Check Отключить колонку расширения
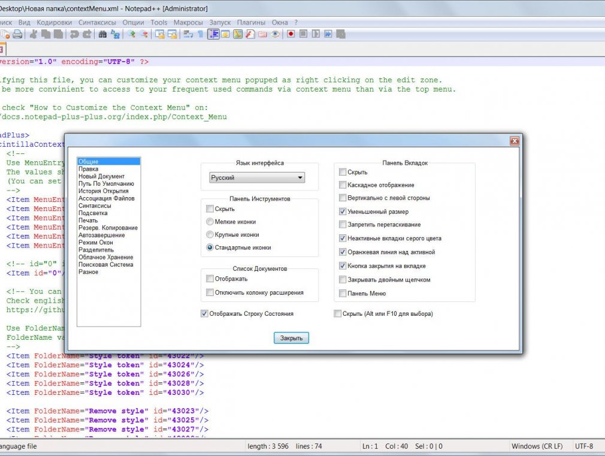 [x=210, y=292]
